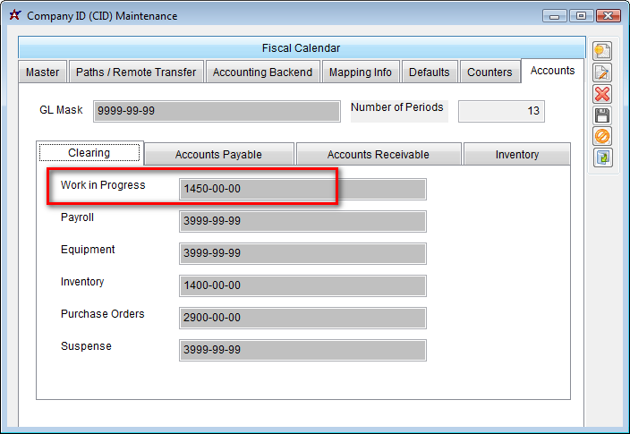Go to the Defaults tab

pos(430,72)
